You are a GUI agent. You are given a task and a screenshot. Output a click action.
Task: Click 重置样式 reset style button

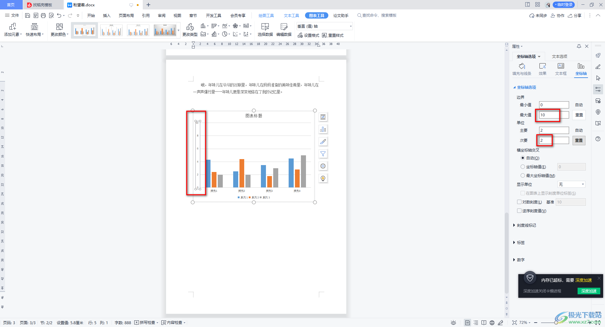pos(333,35)
